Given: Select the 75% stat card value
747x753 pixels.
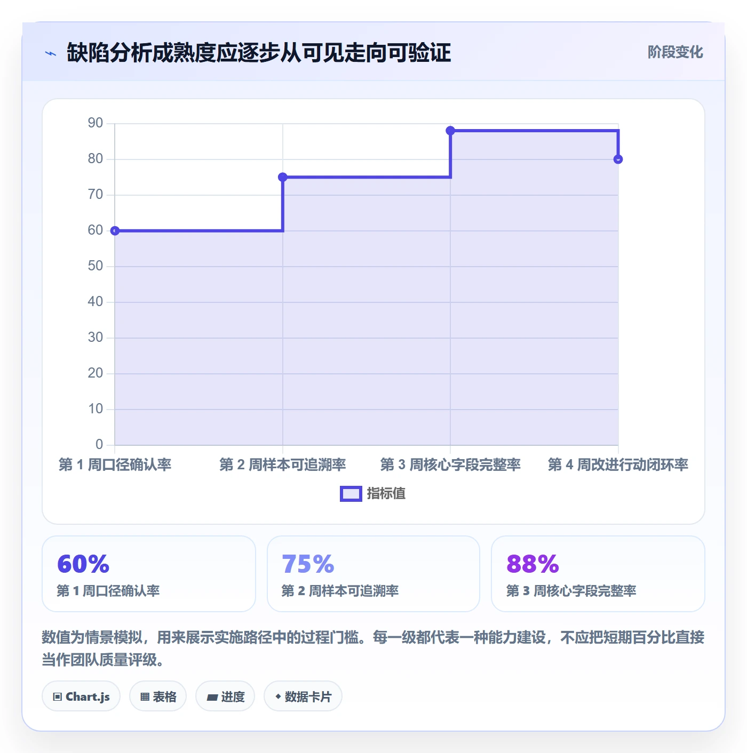Looking at the screenshot, I should [x=308, y=564].
